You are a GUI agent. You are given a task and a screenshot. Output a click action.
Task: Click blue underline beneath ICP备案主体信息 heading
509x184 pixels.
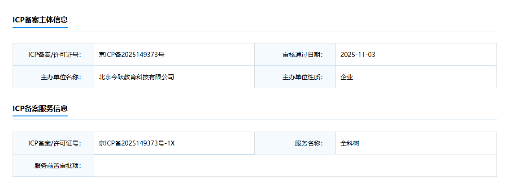pyautogui.click(x=40, y=27)
